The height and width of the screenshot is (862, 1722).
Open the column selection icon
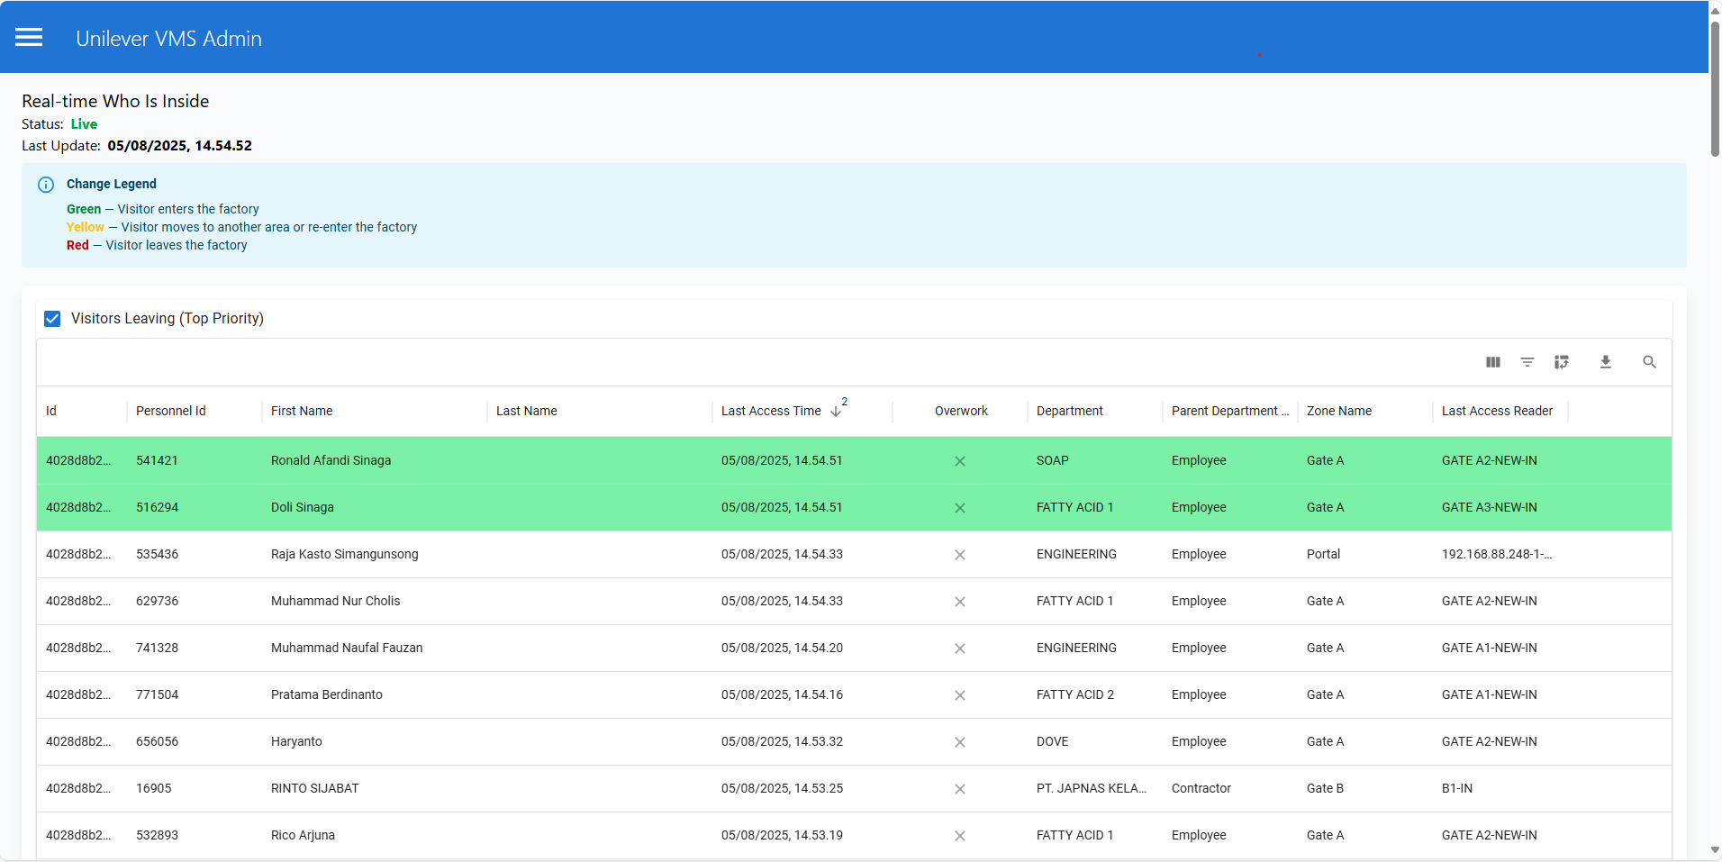coord(1492,362)
